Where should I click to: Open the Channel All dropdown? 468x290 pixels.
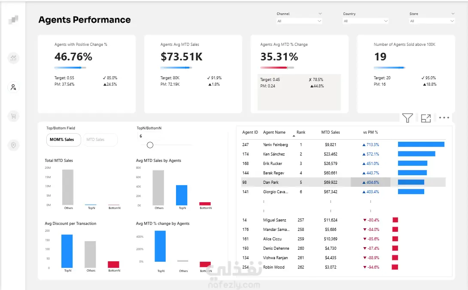(x=299, y=21)
